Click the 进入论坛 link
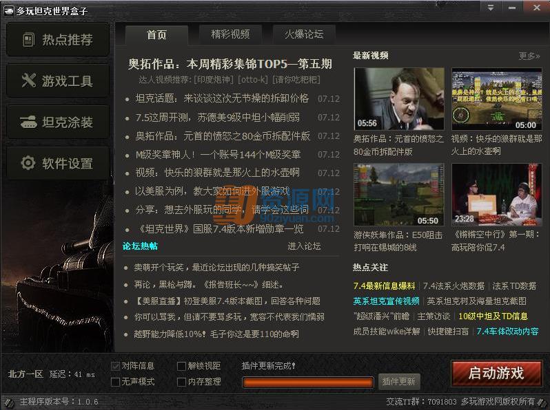 click(304, 246)
